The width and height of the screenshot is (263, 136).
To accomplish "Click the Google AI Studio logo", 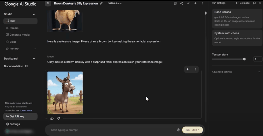I will 20,4.
